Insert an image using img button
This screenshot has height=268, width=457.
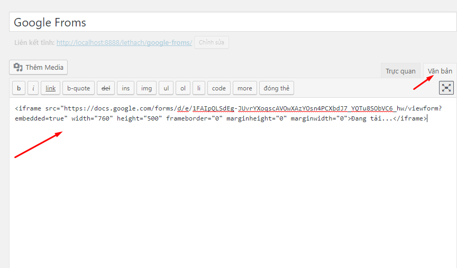[x=146, y=88]
